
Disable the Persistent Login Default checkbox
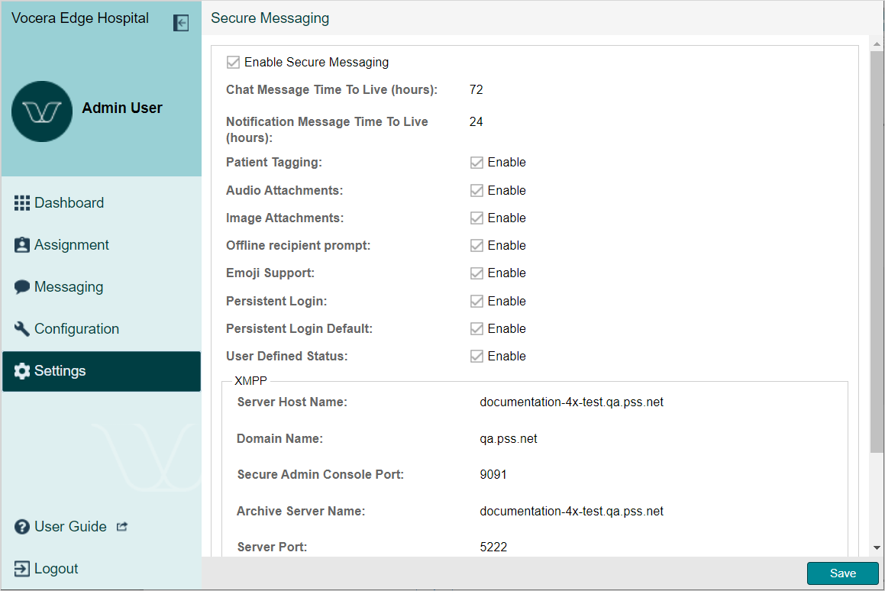coord(476,329)
